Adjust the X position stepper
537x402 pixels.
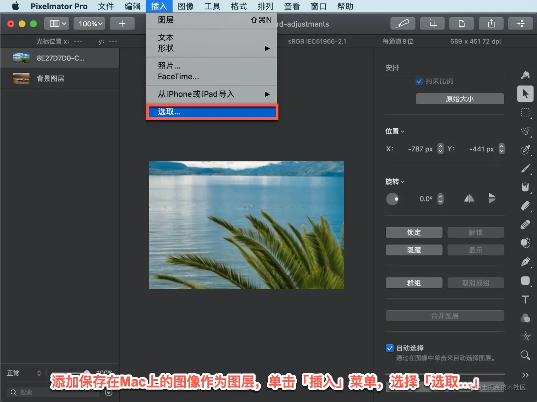440,149
